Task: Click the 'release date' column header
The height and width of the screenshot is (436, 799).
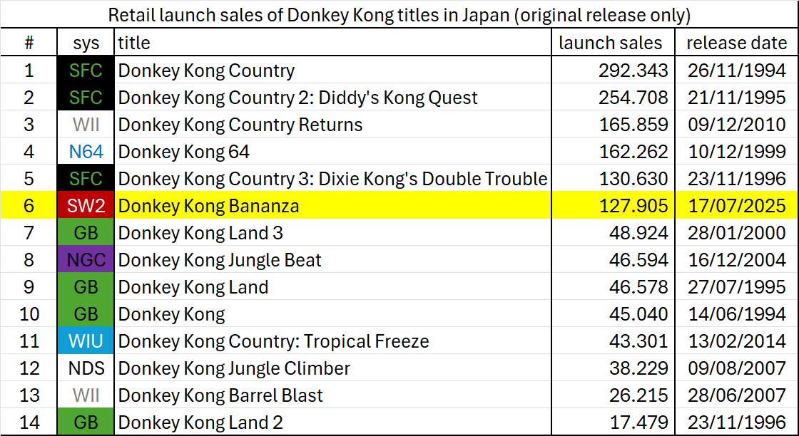Action: tap(736, 43)
